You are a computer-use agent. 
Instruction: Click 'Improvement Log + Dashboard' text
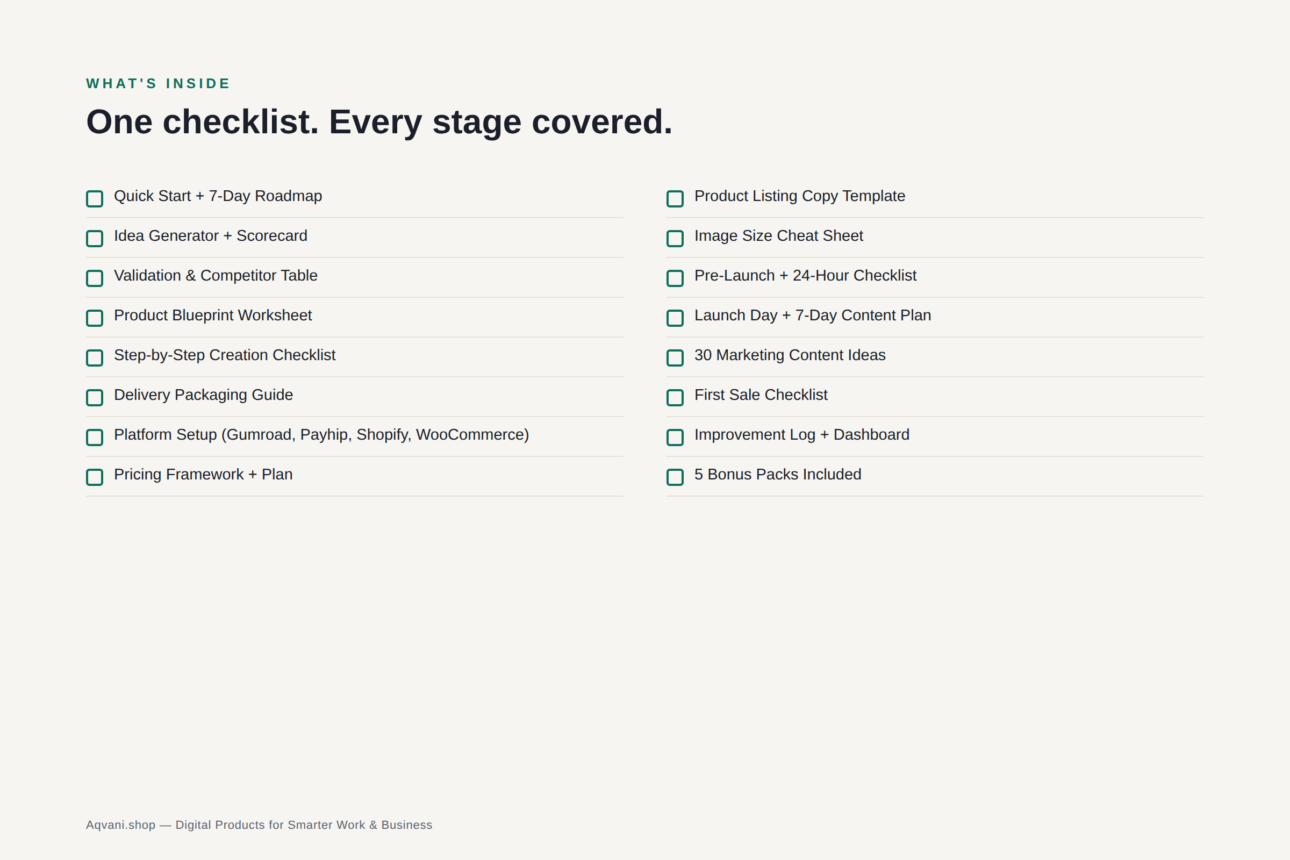coord(802,434)
